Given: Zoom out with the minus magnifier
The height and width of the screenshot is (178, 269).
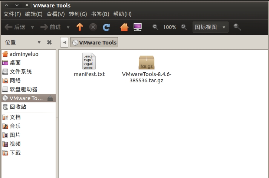Looking at the screenshot, I should [155, 27].
